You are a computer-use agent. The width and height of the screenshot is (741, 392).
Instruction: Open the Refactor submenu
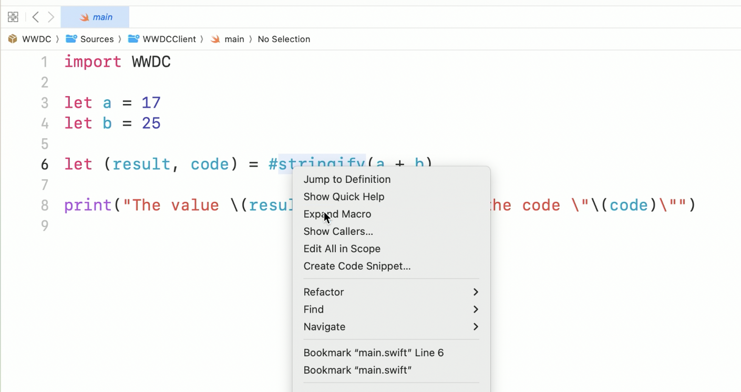point(391,292)
